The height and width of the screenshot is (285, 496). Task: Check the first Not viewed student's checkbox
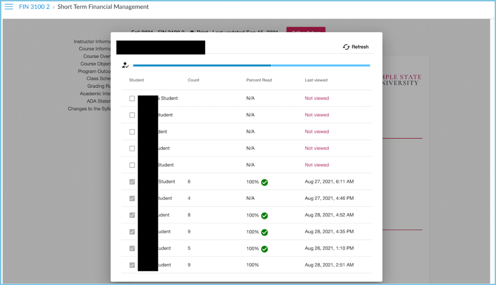[132, 98]
